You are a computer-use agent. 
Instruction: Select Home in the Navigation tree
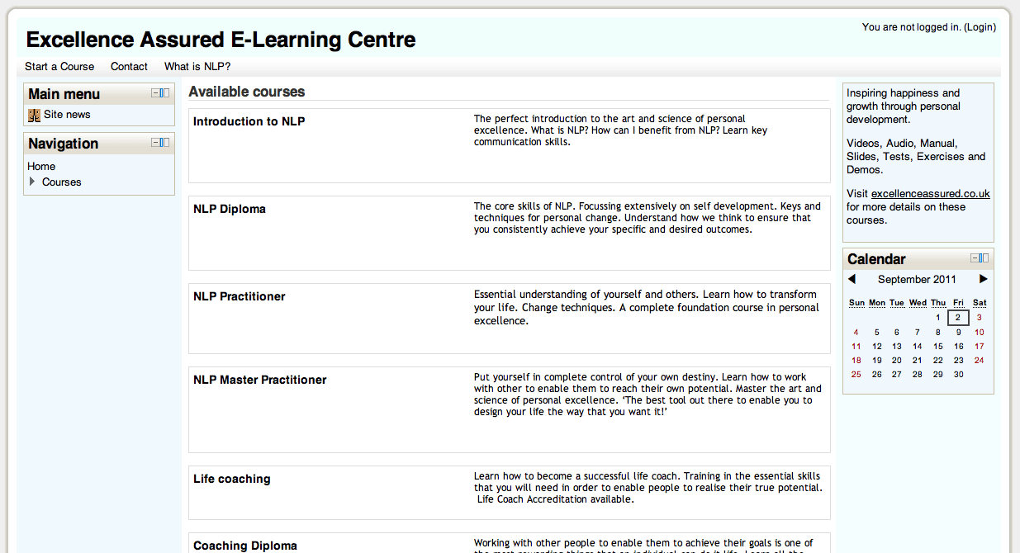coord(40,166)
